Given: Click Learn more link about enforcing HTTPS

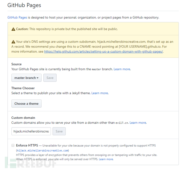Looking at the screenshot, I should [106, 159].
